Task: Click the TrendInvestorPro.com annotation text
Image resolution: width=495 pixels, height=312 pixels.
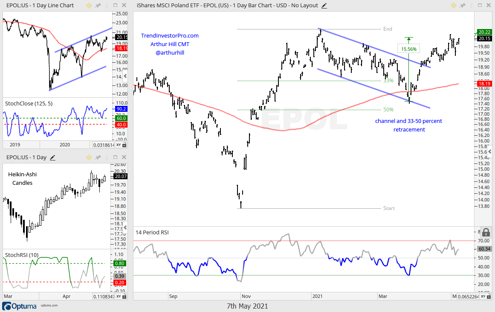Action: pos(170,36)
